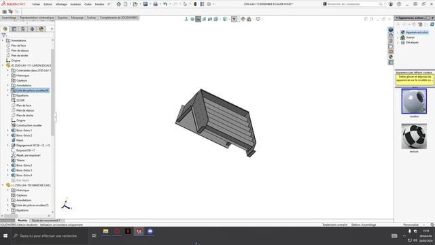Expand the Décalques folder in task pane
The width and height of the screenshot is (435, 245).
coord(398,42)
